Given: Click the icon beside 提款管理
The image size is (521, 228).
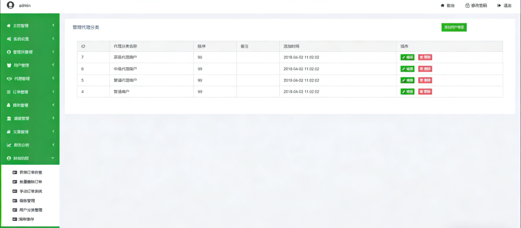Looking at the screenshot, I should click(x=9, y=105).
